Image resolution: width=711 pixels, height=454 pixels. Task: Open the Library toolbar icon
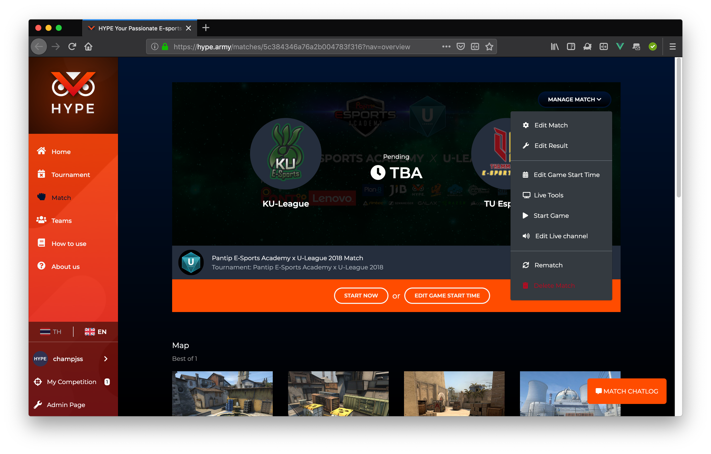[554, 47]
